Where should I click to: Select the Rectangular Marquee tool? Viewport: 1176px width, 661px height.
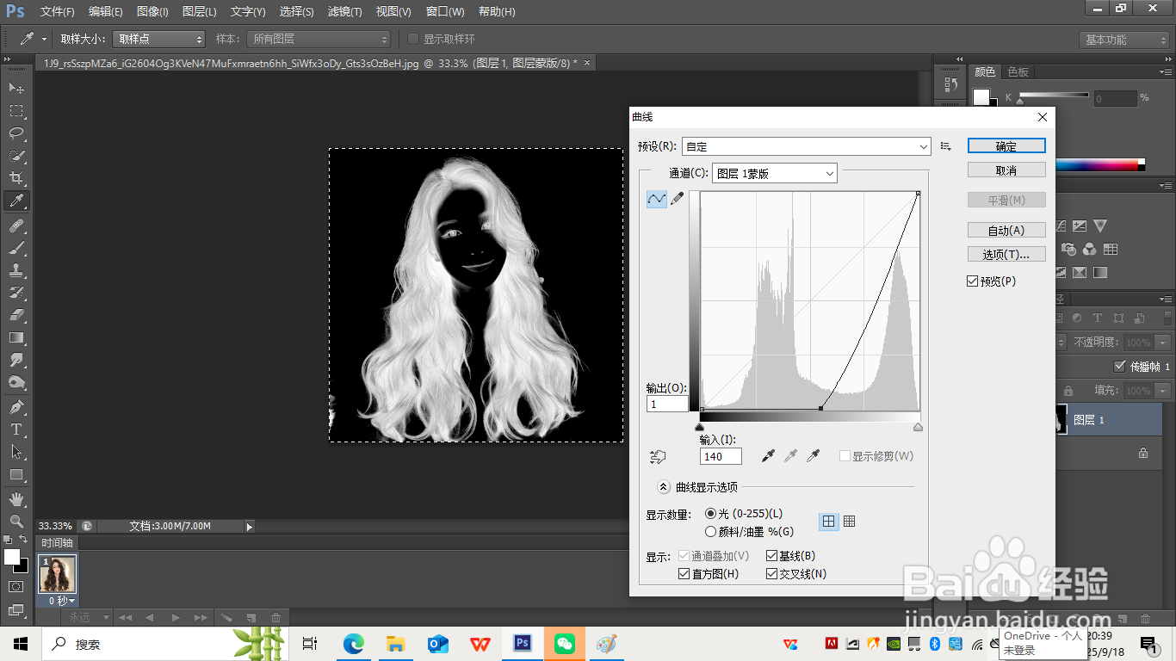point(16,111)
